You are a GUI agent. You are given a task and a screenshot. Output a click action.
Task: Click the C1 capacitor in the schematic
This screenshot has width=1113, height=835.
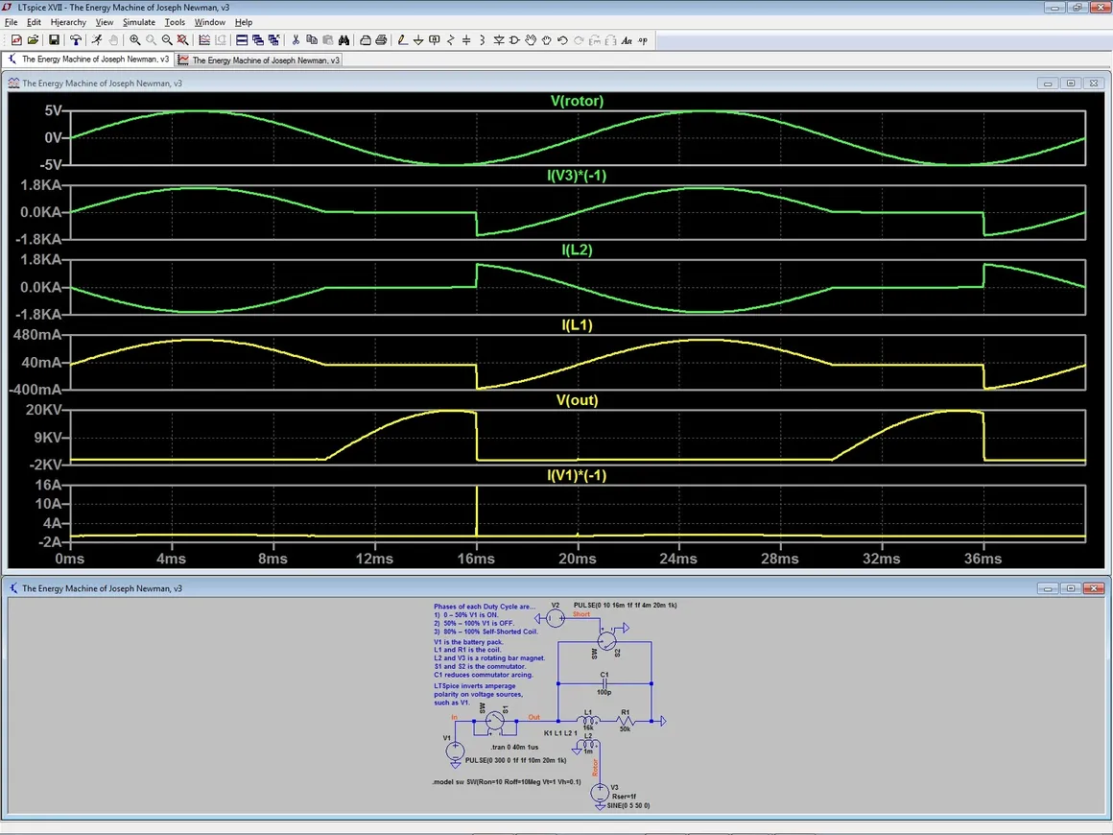(x=604, y=683)
